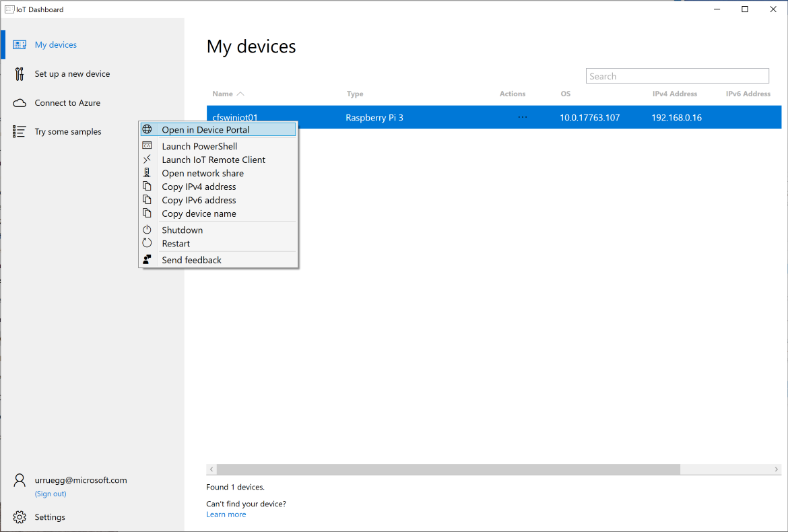Select Shutdown from the context menu

coord(183,230)
